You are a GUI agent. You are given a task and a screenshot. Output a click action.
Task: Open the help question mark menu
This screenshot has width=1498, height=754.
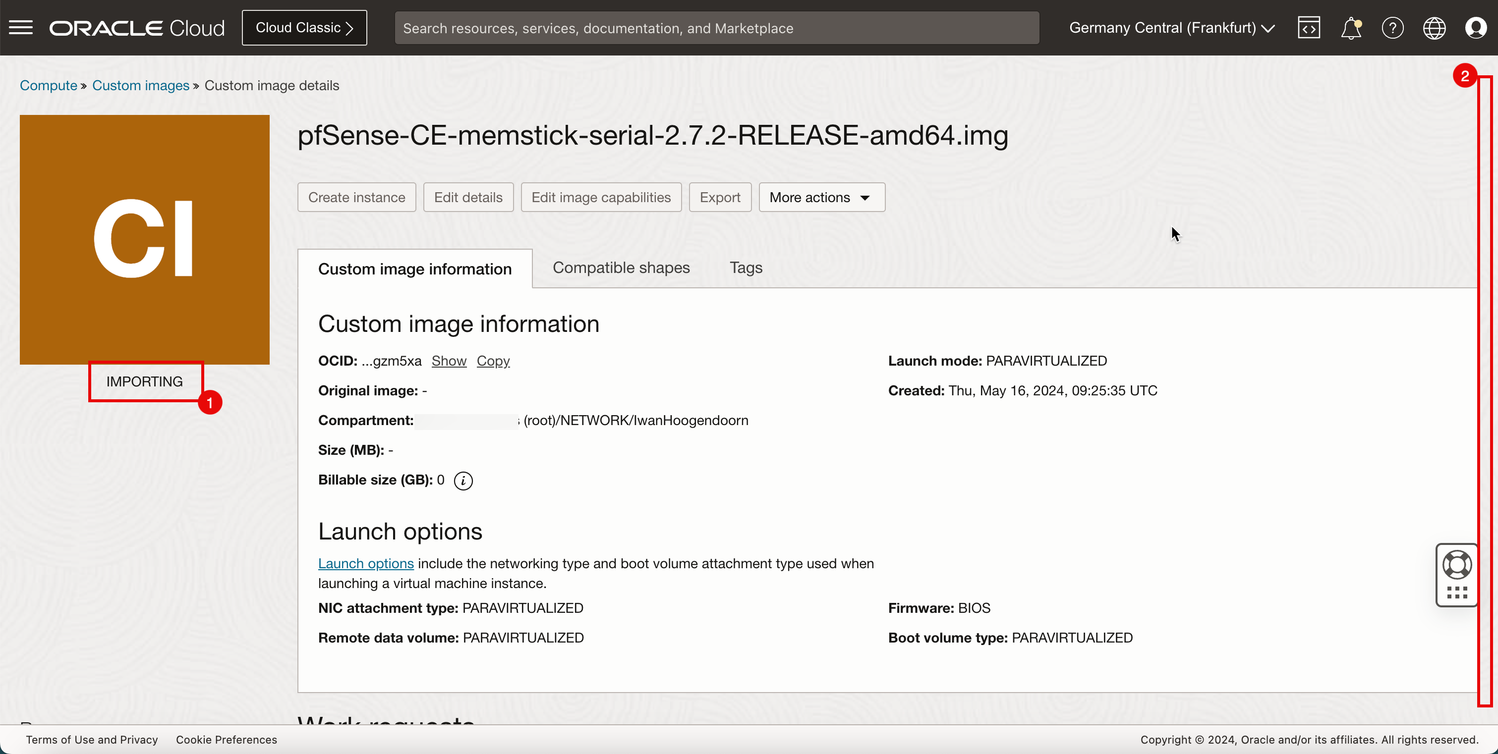coord(1392,28)
